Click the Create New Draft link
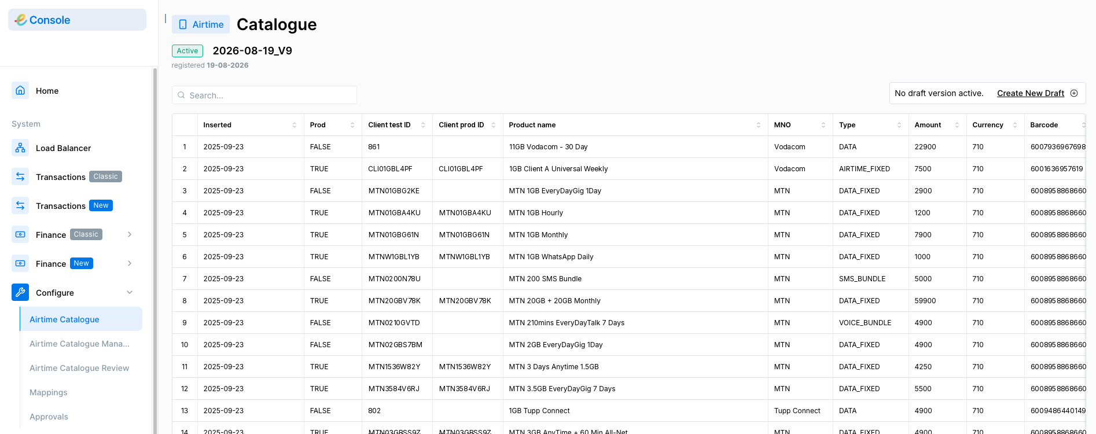This screenshot has width=1096, height=434. (1030, 93)
